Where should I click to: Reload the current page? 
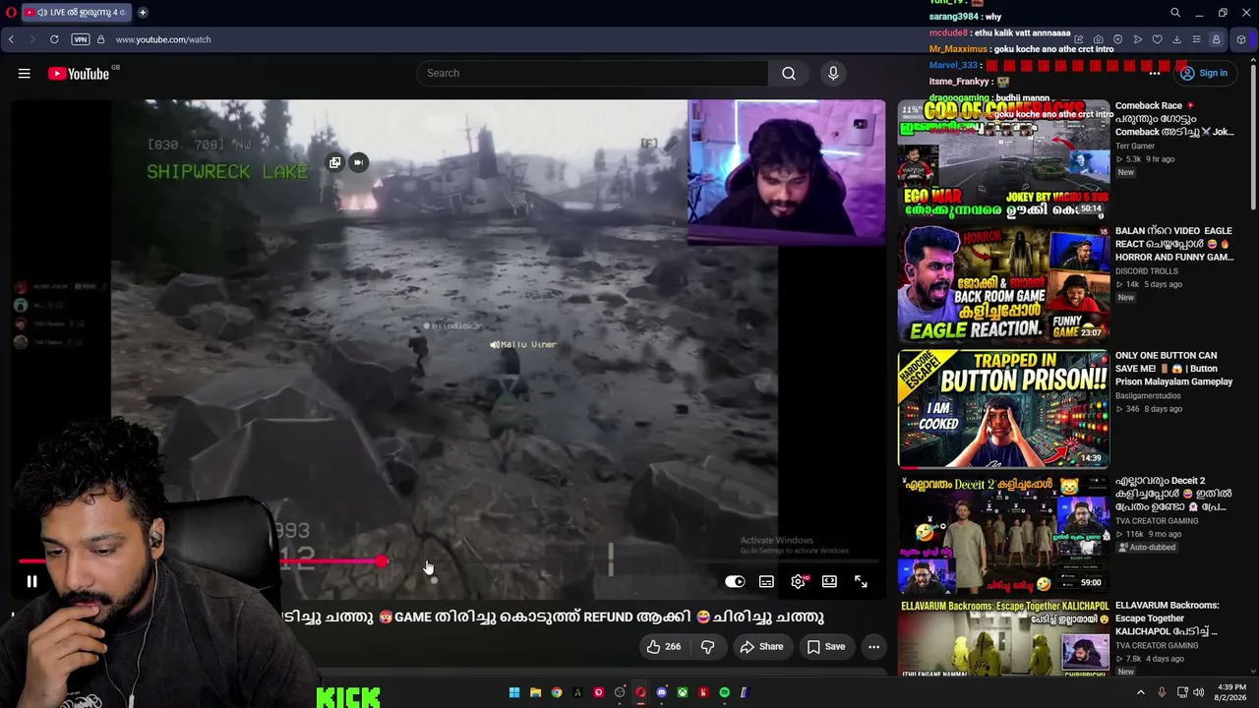point(54,39)
